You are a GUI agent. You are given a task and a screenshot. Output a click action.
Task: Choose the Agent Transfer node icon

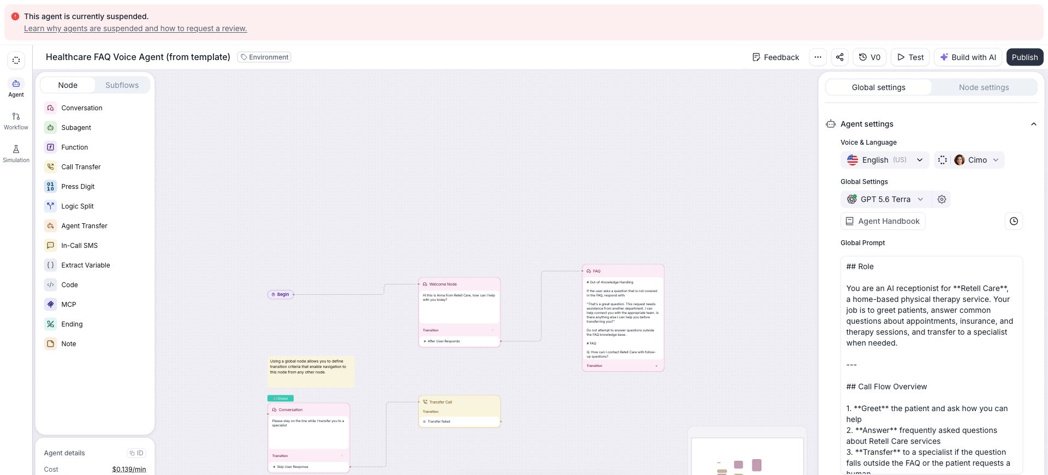point(50,226)
